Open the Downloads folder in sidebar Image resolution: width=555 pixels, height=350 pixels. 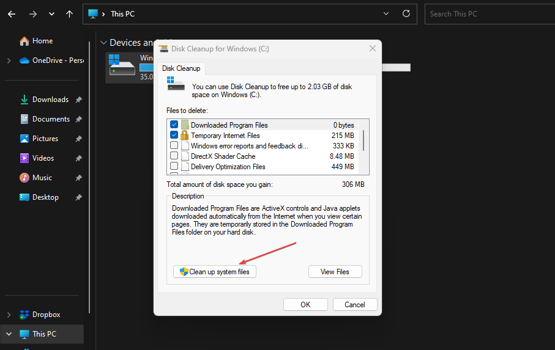tap(50, 100)
